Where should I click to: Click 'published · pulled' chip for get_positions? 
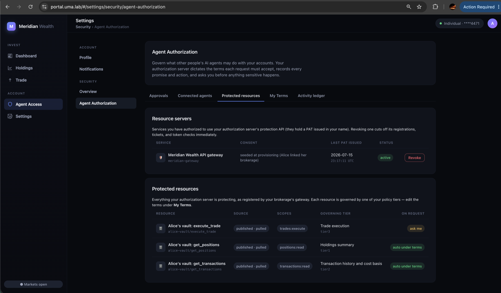pyautogui.click(x=251, y=247)
